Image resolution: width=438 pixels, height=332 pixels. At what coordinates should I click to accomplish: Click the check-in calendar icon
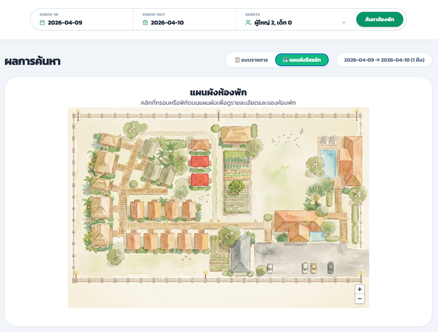(x=42, y=23)
